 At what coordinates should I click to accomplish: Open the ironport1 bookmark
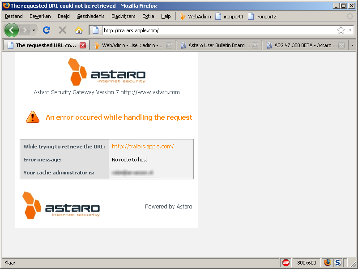click(x=230, y=17)
